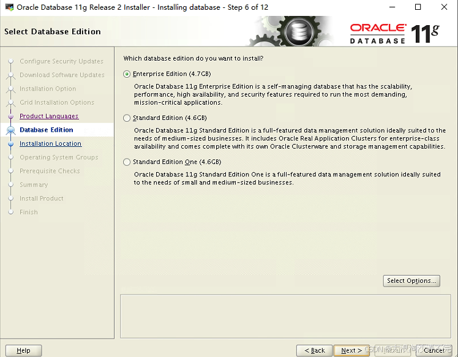Click the Oracle installer title bar icon
458x357 pixels.
tap(9, 7)
